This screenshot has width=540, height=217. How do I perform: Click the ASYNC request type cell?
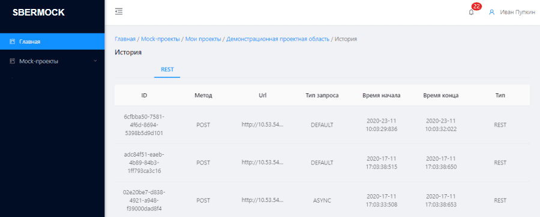click(322, 200)
